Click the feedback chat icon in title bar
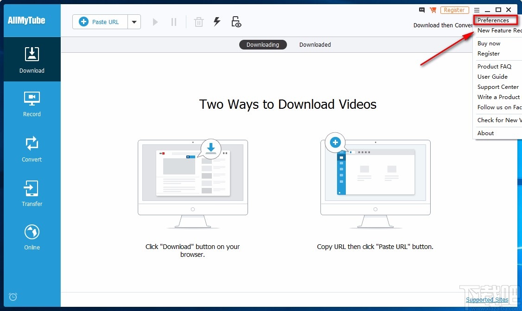The height and width of the screenshot is (311, 522). pos(422,10)
